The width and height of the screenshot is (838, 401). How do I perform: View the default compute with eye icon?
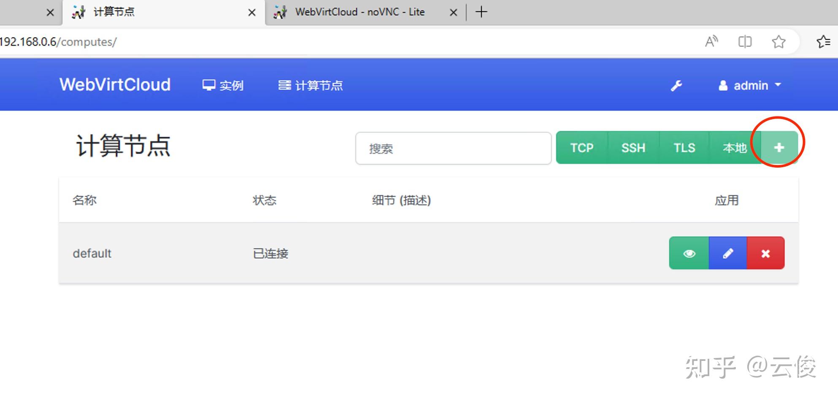689,253
